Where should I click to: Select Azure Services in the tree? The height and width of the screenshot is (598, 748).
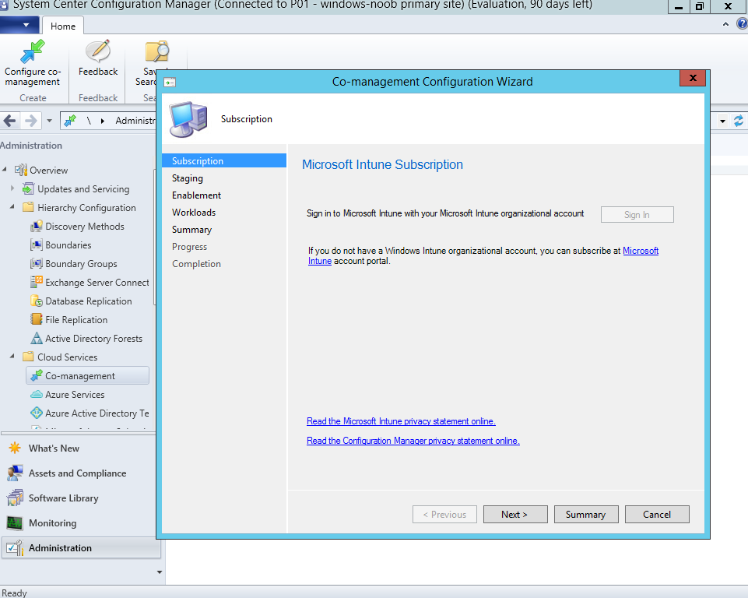[x=75, y=395]
